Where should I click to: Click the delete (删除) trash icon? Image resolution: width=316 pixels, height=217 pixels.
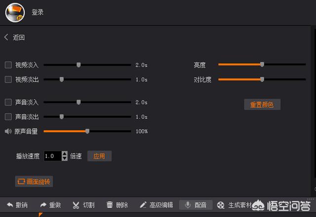coord(110,205)
